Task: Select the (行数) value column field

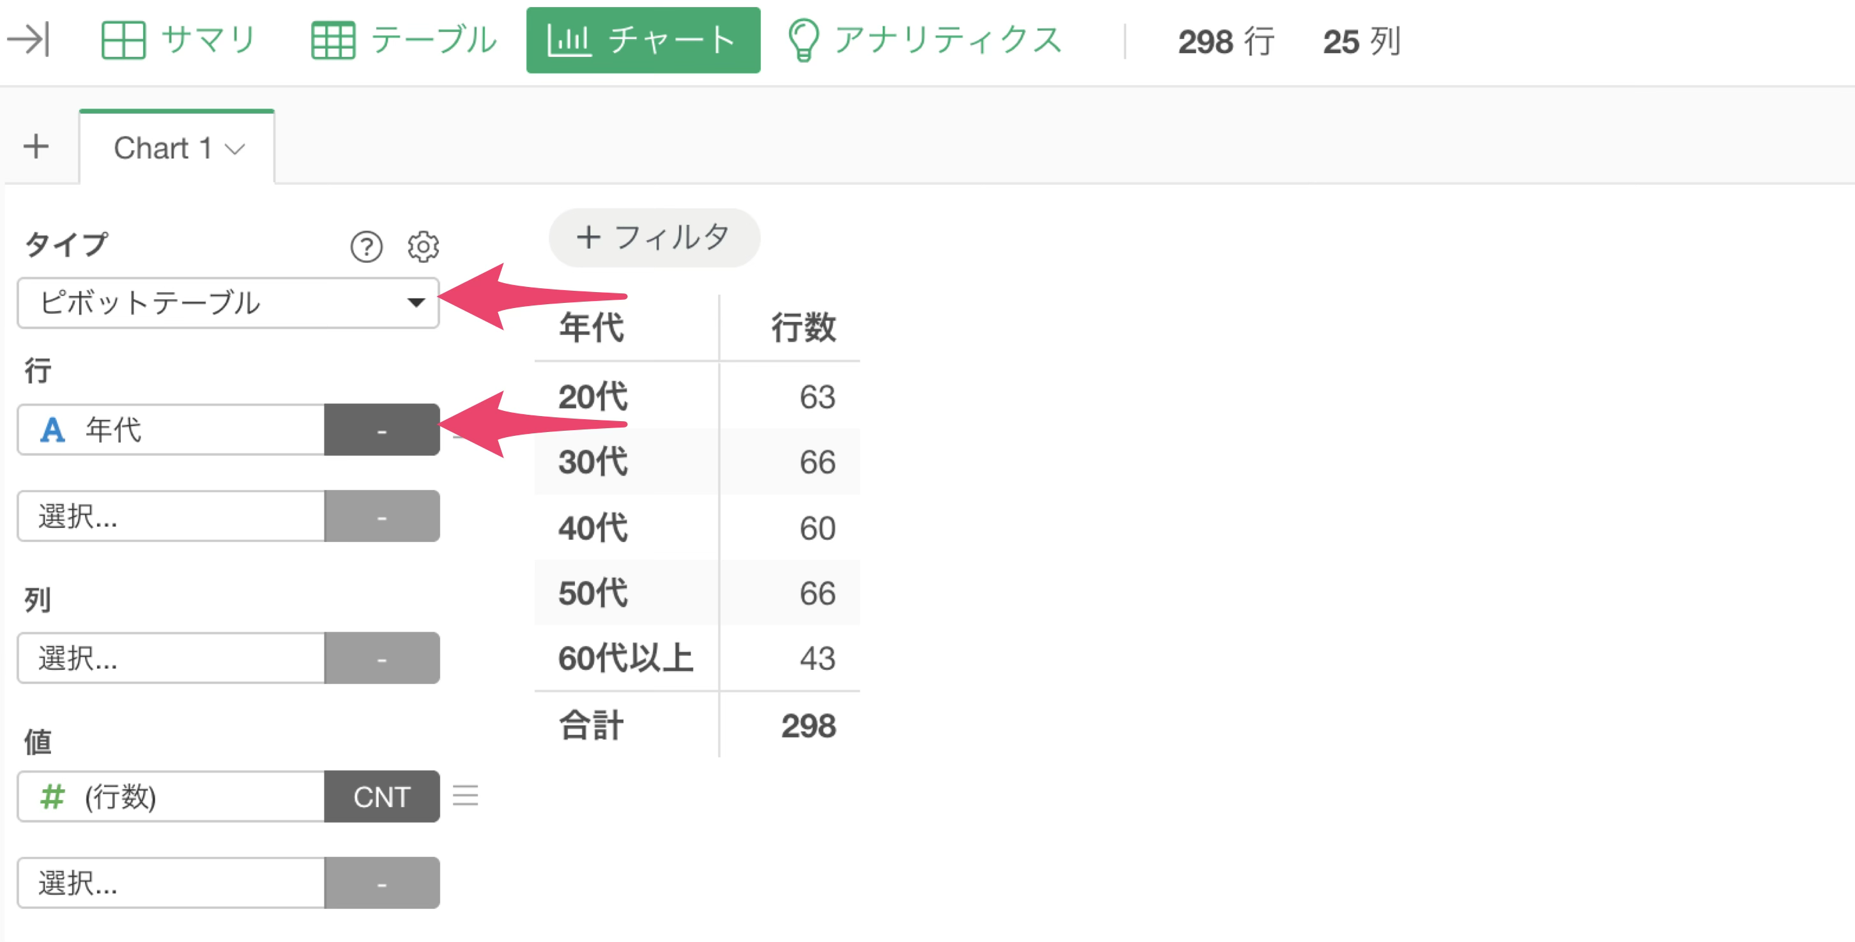Action: pos(171,796)
